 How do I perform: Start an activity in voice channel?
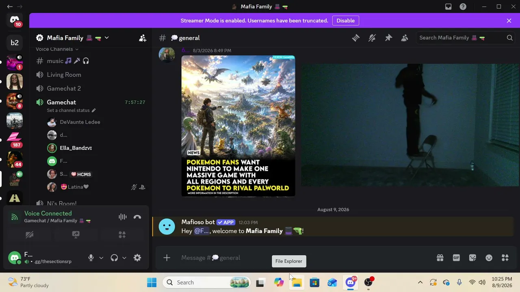pyautogui.click(x=122, y=235)
